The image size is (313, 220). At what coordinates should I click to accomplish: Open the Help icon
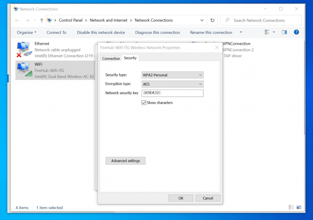297,32
